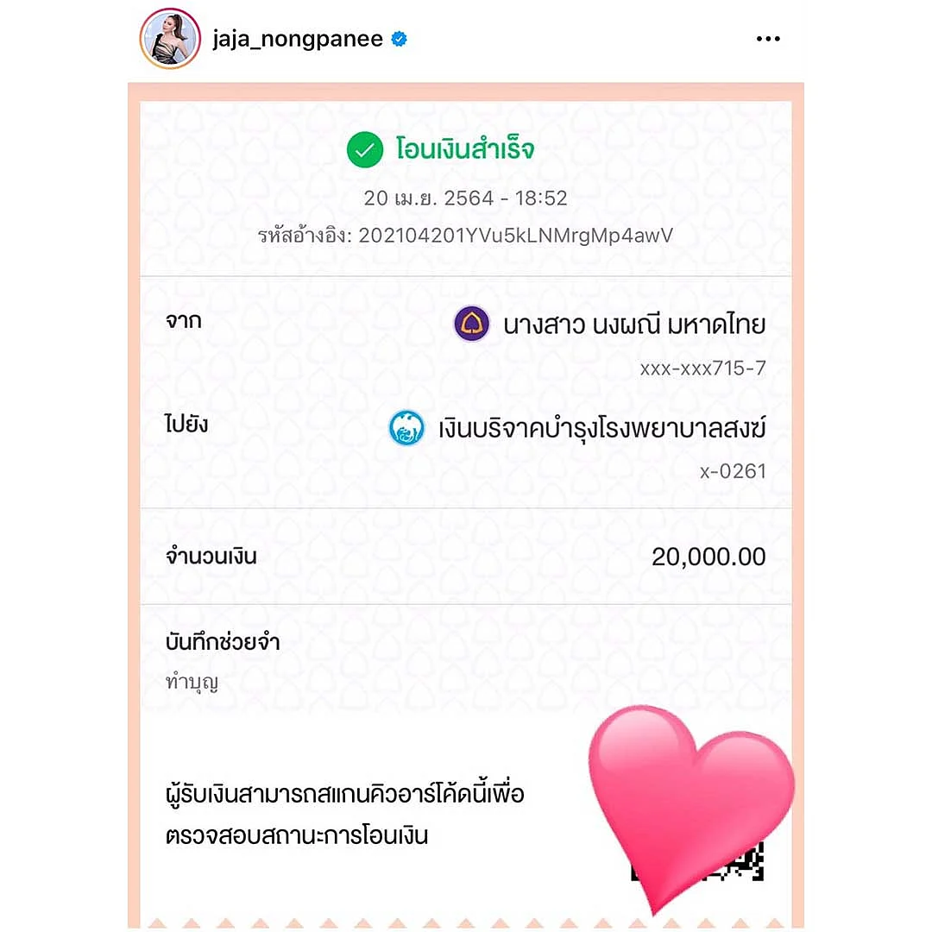This screenshot has width=932, height=932.
Task: Click the blue verified badge icon
Action: pos(399,39)
